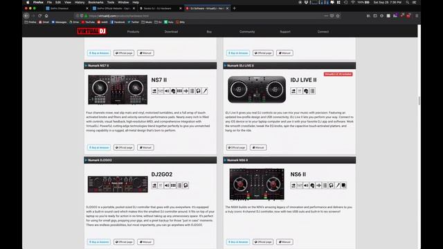
Task: Open the Firefox hamburger menu
Action: [x=417, y=16]
